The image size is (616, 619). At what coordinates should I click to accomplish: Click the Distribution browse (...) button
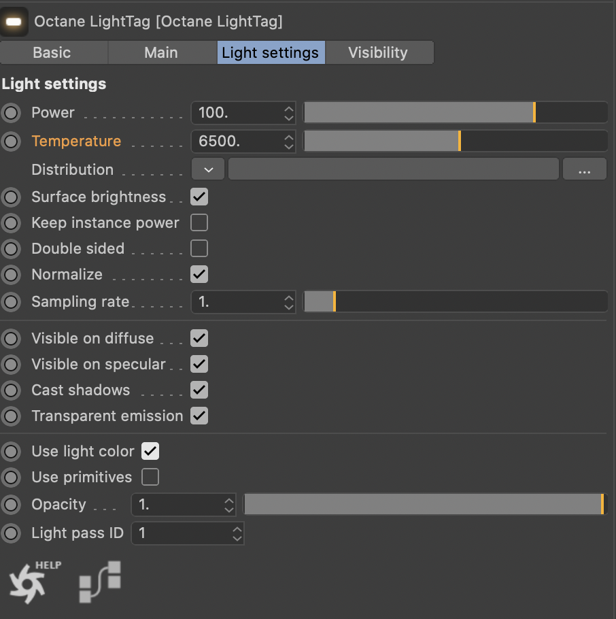584,170
